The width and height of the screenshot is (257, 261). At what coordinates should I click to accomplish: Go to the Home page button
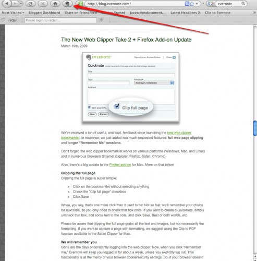pyautogui.click(x=55, y=4)
